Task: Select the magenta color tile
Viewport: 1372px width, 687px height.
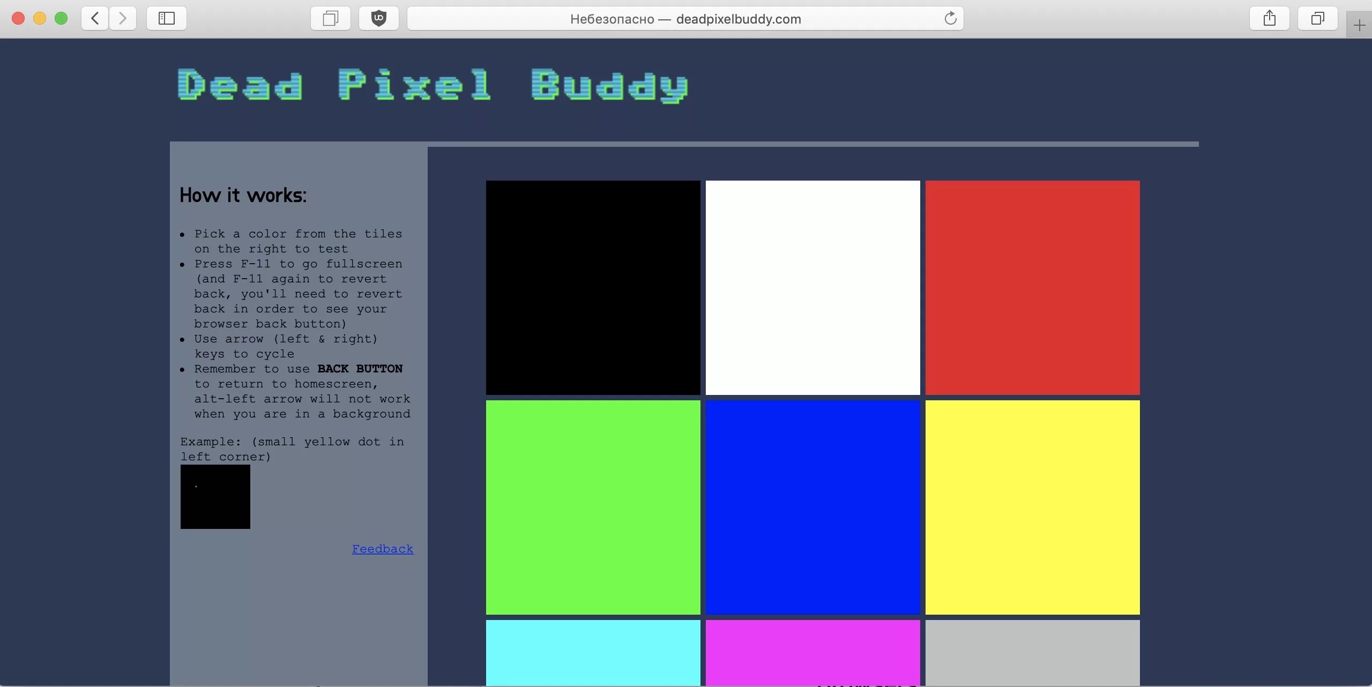Action: click(812, 653)
